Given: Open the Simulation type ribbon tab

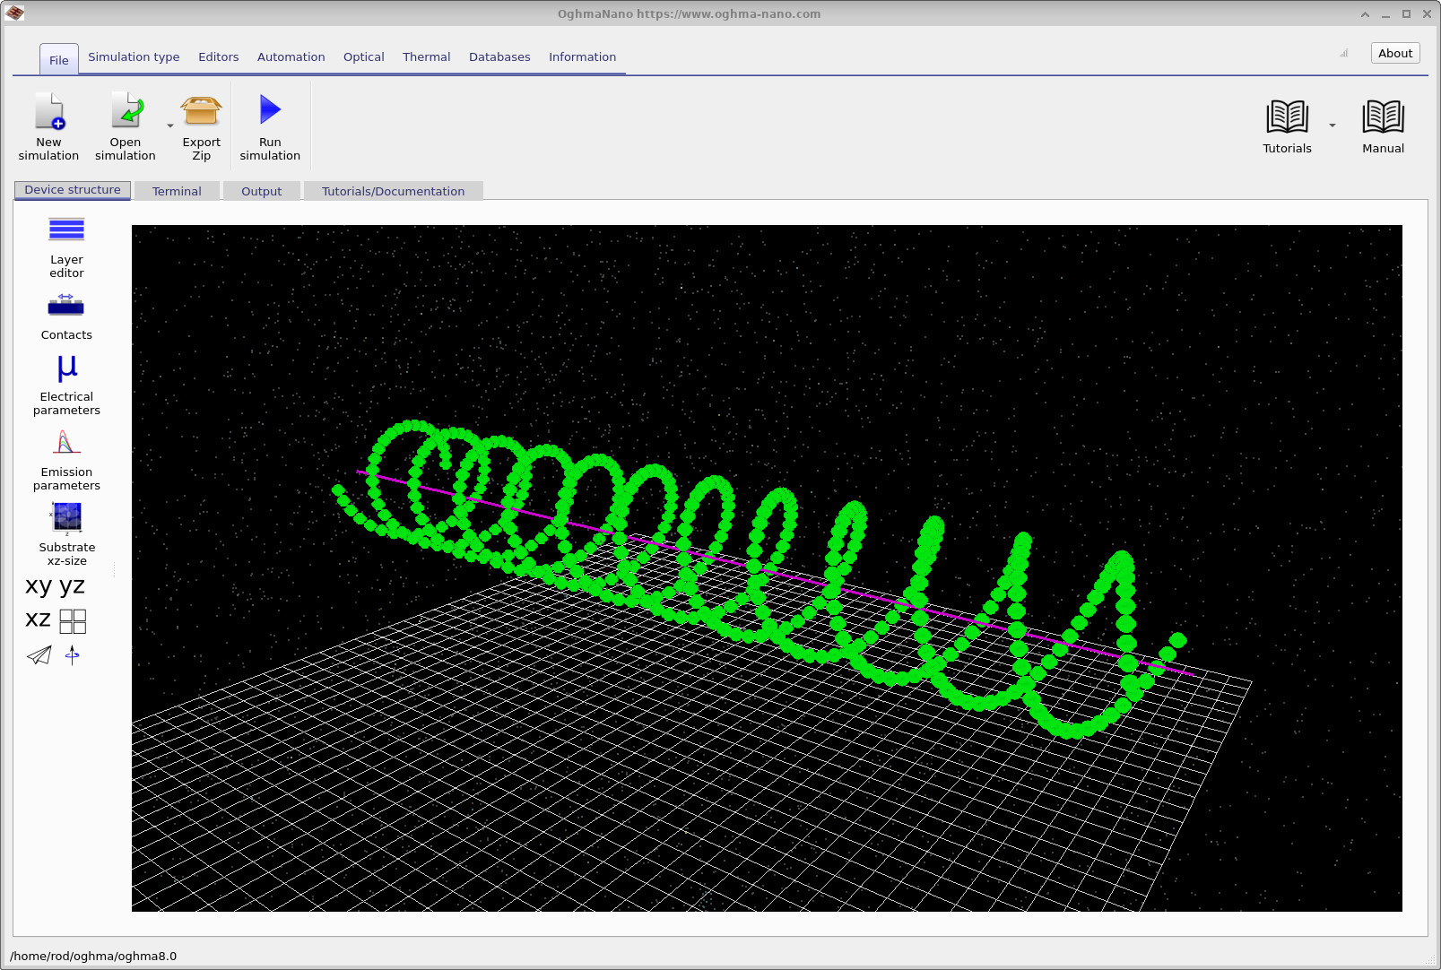Looking at the screenshot, I should (x=134, y=56).
